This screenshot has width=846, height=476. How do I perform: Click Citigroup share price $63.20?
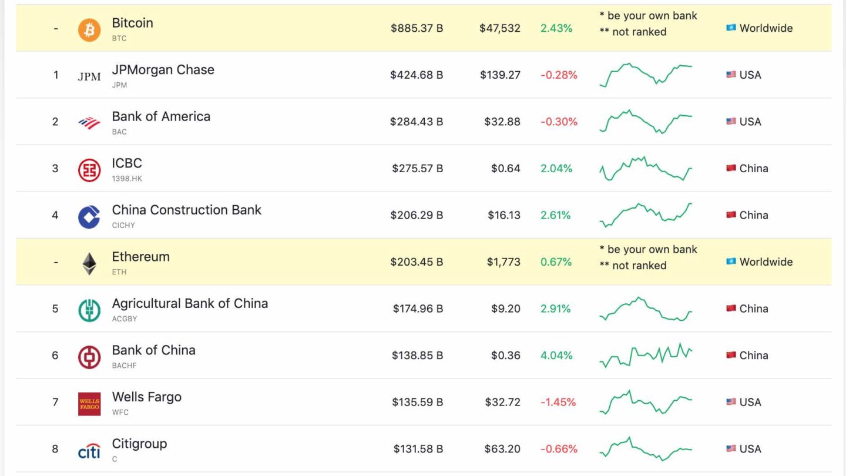coord(502,448)
